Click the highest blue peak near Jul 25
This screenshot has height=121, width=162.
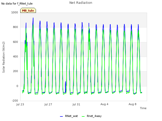click(x=33, y=18)
